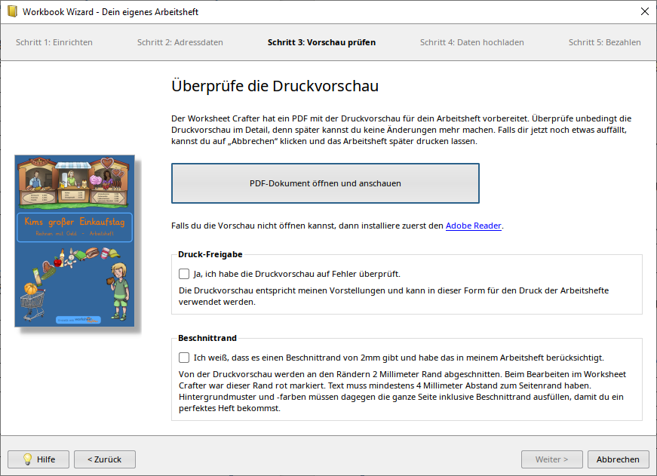Click the worksheet badge at the cover bottom

(77, 320)
